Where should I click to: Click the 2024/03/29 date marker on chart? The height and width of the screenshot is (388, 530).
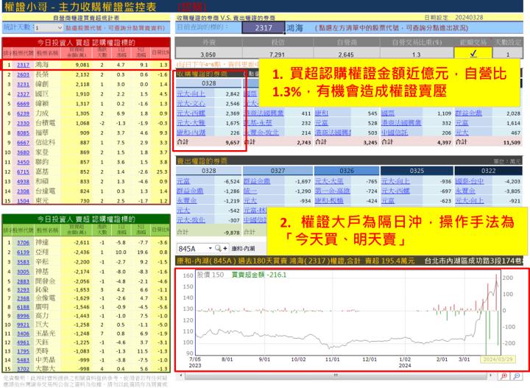click(498, 359)
